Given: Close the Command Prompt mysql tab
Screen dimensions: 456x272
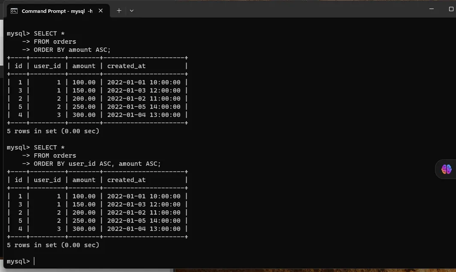Looking at the screenshot, I should click(x=101, y=11).
